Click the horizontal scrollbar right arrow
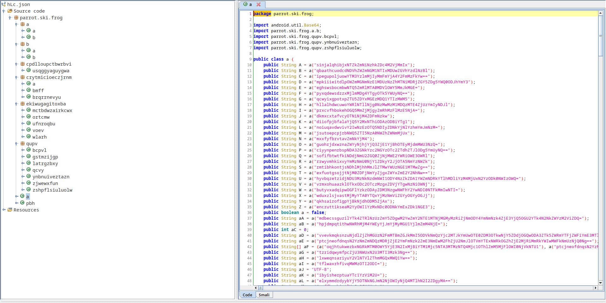The width and height of the screenshot is (606, 303). coord(596,288)
